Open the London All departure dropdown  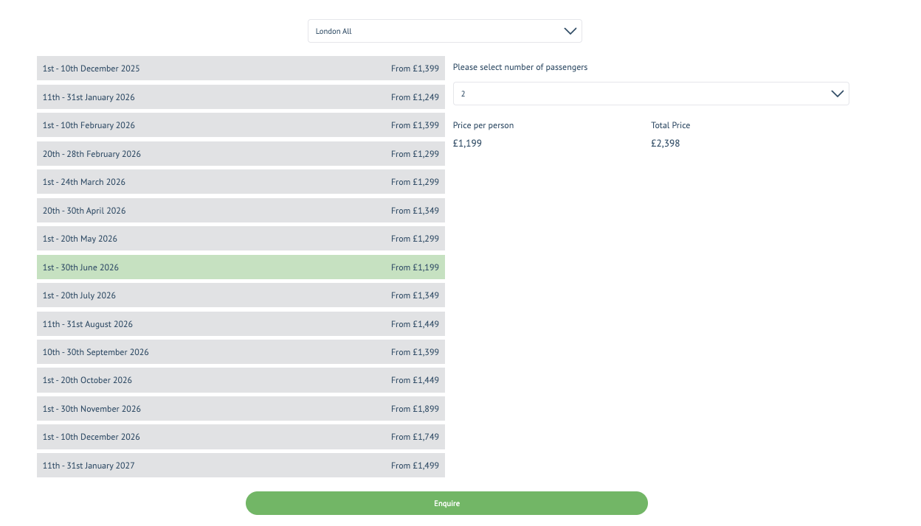point(444,31)
